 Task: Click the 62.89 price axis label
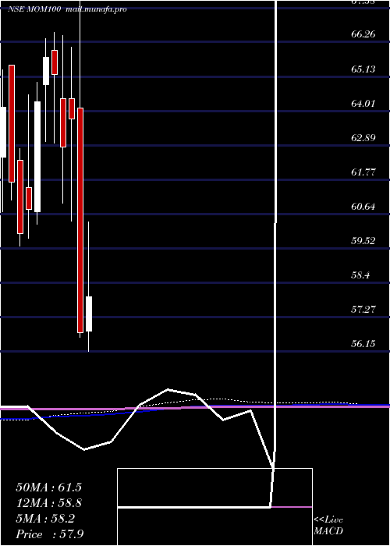[x=363, y=137]
